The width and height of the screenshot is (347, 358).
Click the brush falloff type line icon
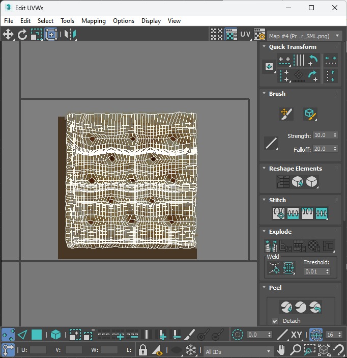271,144
